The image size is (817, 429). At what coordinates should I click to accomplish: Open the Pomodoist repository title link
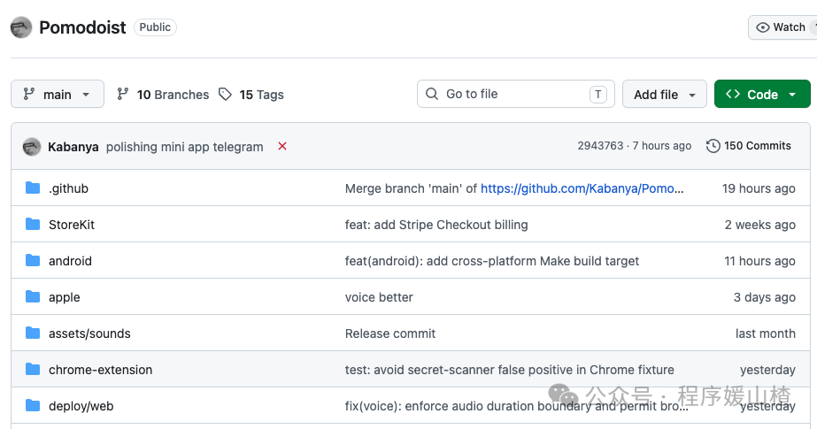coord(82,27)
